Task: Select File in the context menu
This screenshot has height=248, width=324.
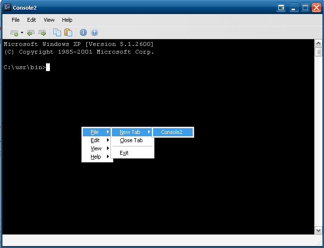Action: [97, 132]
